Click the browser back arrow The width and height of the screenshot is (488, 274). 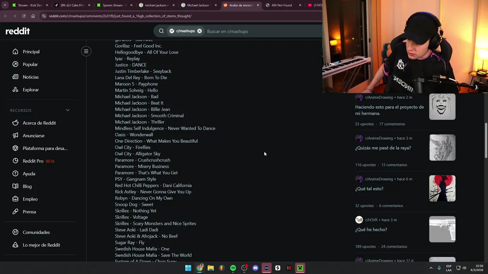pyautogui.click(x=5, y=16)
